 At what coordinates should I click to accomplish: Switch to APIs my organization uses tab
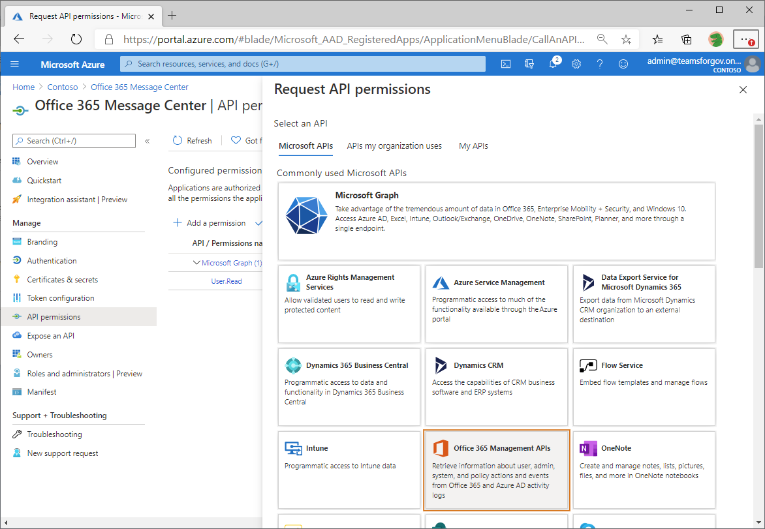(x=394, y=145)
